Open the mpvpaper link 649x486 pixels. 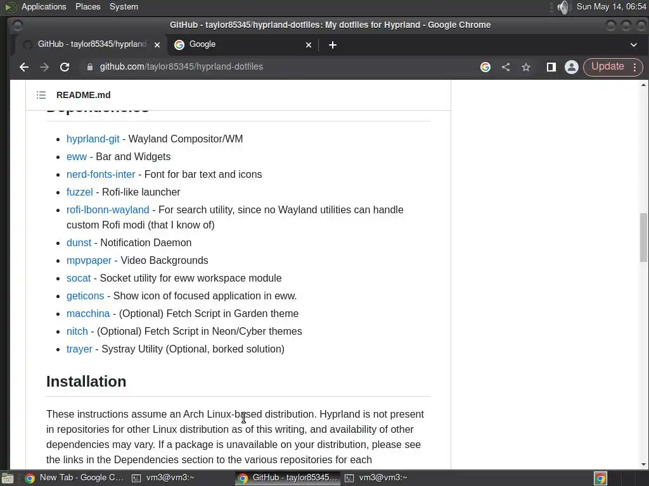[89, 260]
